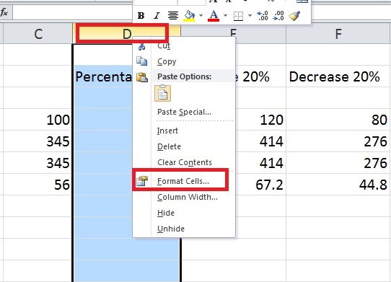Image resolution: width=391 pixels, height=282 pixels.
Task: Select the column F header
Action: 338,34
